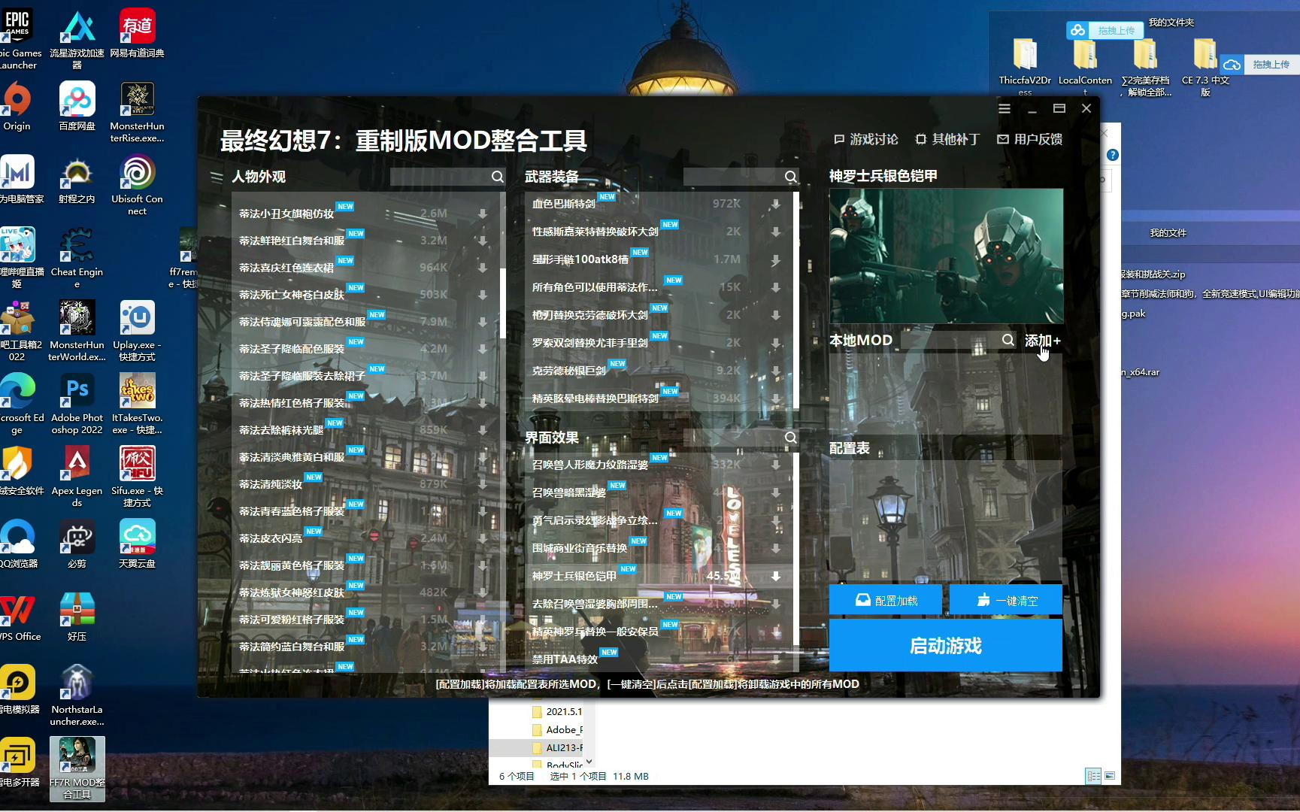This screenshot has width=1300, height=812.
Task: Download 围城商业街音乐替换 mod arrow
Action: [775, 548]
